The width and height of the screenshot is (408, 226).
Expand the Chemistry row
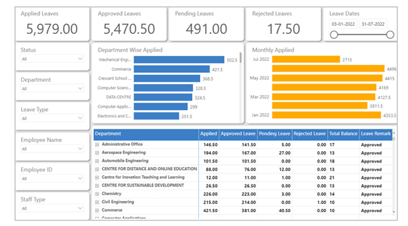point(97,194)
